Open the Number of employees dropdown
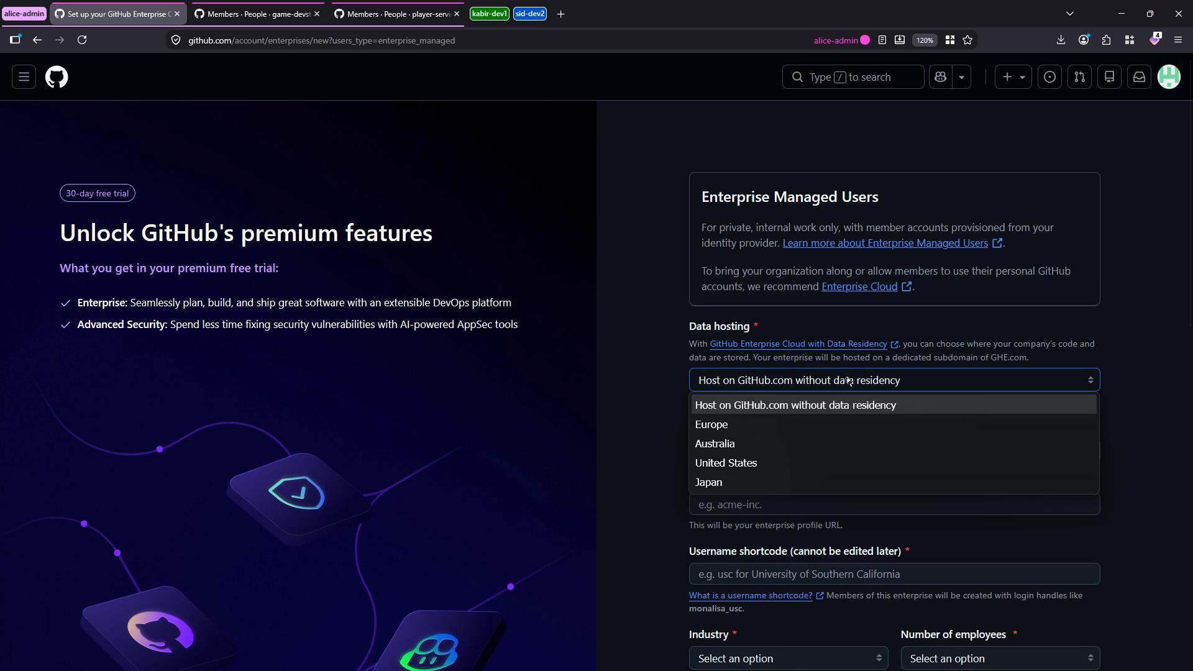Screen dimensions: 1193x671 pos(1000,659)
